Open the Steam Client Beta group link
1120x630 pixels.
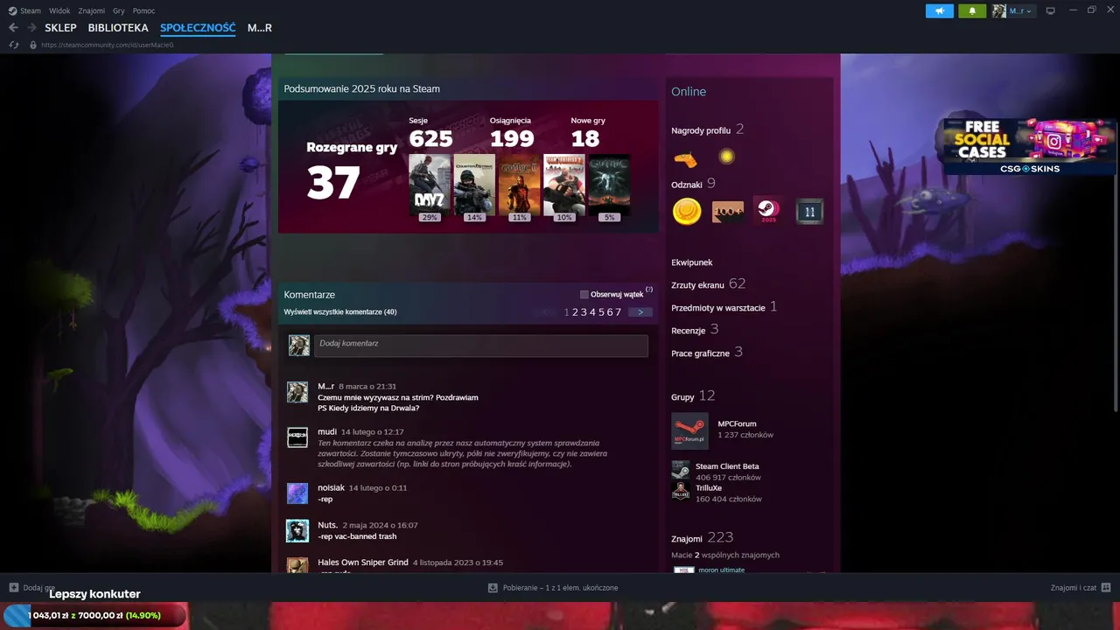pos(727,466)
